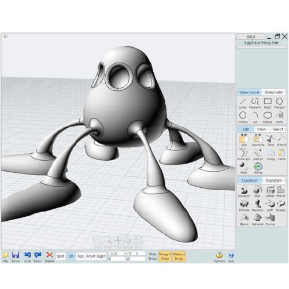Open the Curve construct tool
289x289 pixels.
coord(270,220)
